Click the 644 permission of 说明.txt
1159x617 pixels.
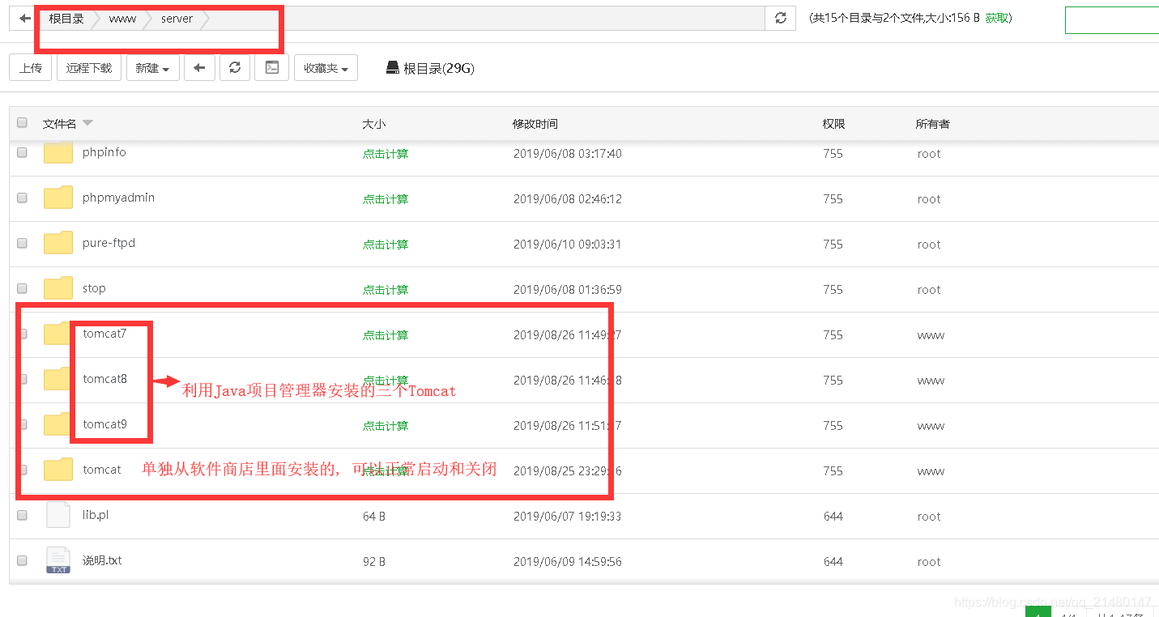pyautogui.click(x=833, y=562)
